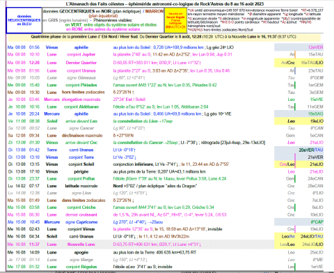The image size is (334, 273).
Task: Click the 'latitude maximale' Lune entry
Action: (81, 186)
